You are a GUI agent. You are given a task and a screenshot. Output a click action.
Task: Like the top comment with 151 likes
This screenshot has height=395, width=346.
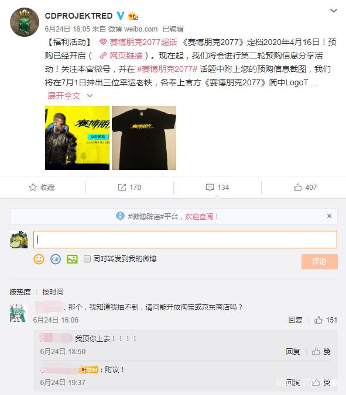pyautogui.click(x=318, y=320)
